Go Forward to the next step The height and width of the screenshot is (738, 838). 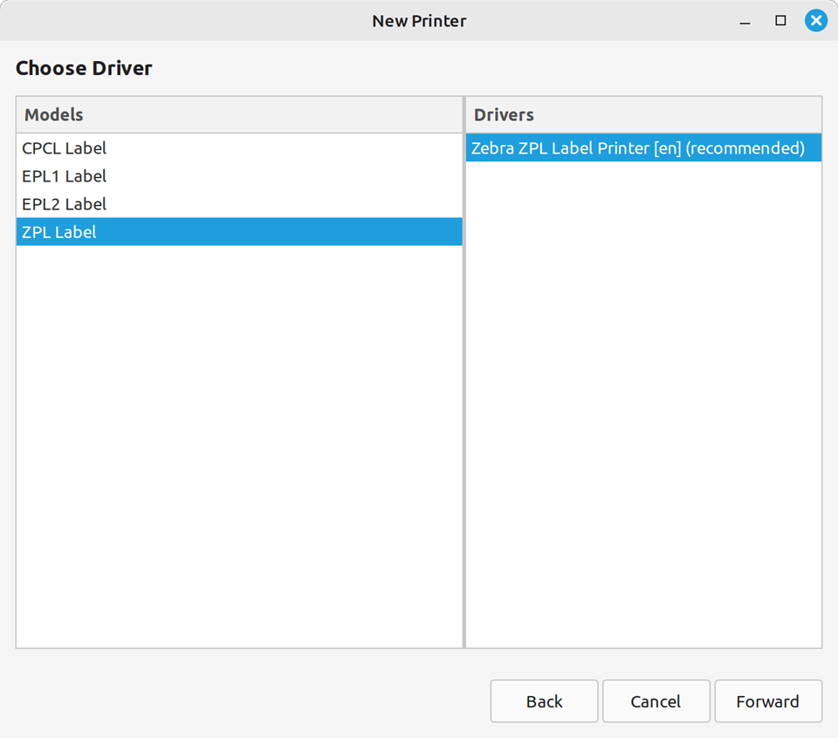(767, 701)
